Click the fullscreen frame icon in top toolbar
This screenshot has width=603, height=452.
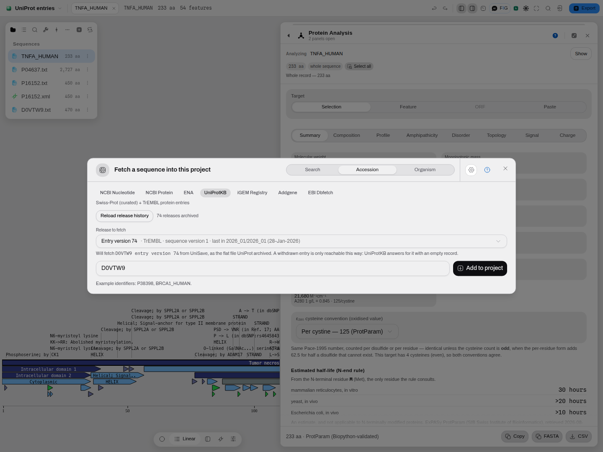pyautogui.click(x=536, y=8)
